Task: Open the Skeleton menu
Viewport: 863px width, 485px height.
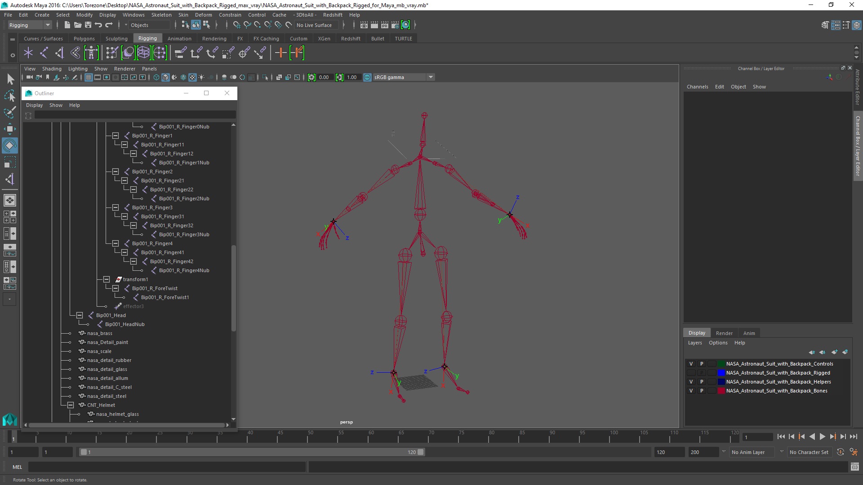Action: click(161, 15)
